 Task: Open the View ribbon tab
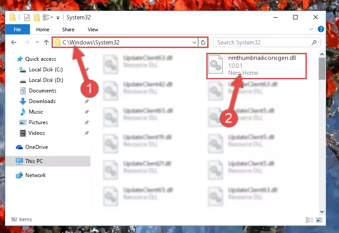tap(93, 30)
